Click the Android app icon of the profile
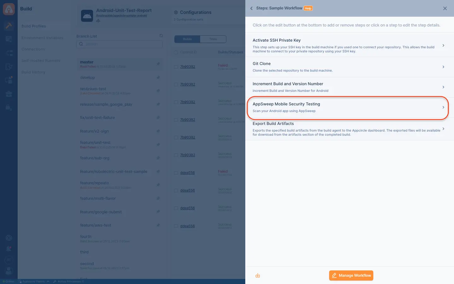The width and height of the screenshot is (454, 284). (x=87, y=16)
